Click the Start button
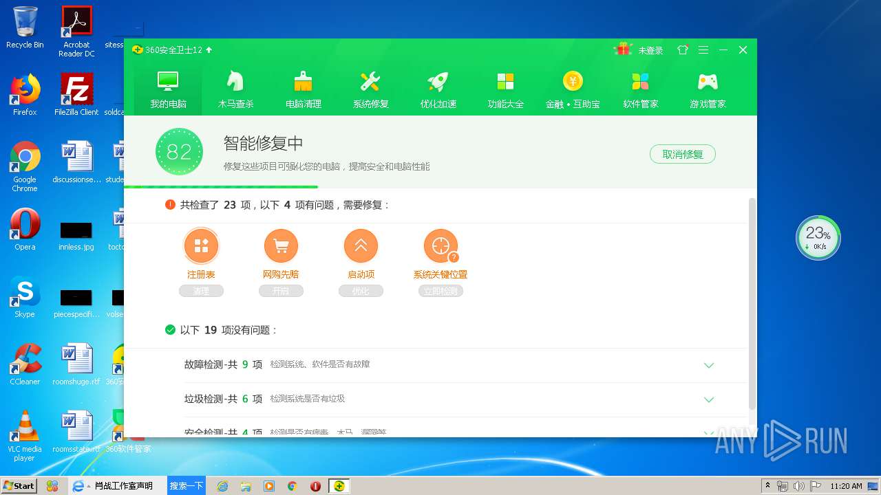Screen dimensions: 881x495 tap(19, 485)
